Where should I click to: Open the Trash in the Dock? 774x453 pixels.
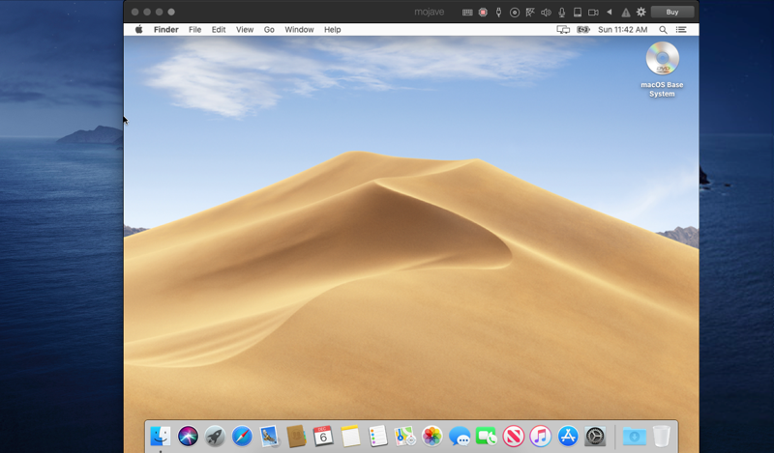tap(662, 437)
